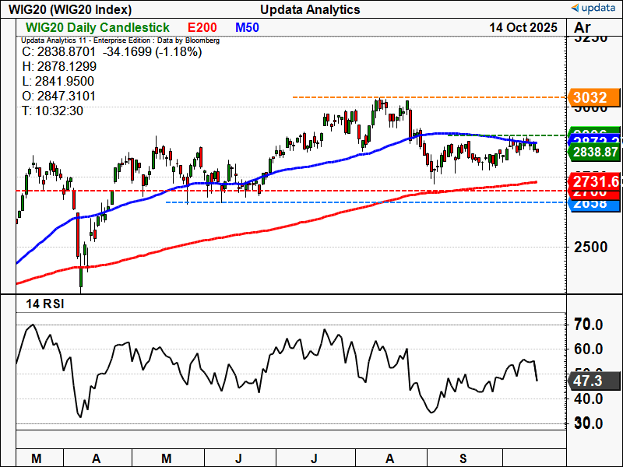The height and width of the screenshot is (467, 623).
Task: Click the updata logo in the header
Action: click(x=593, y=9)
